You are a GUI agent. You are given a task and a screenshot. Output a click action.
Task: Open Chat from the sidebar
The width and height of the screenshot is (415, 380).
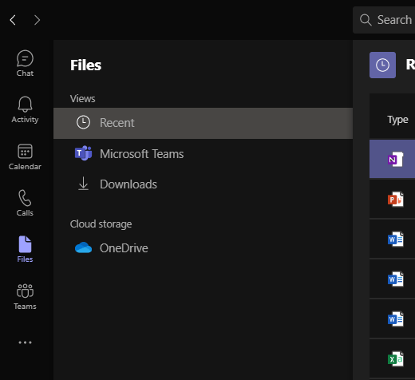(x=25, y=64)
